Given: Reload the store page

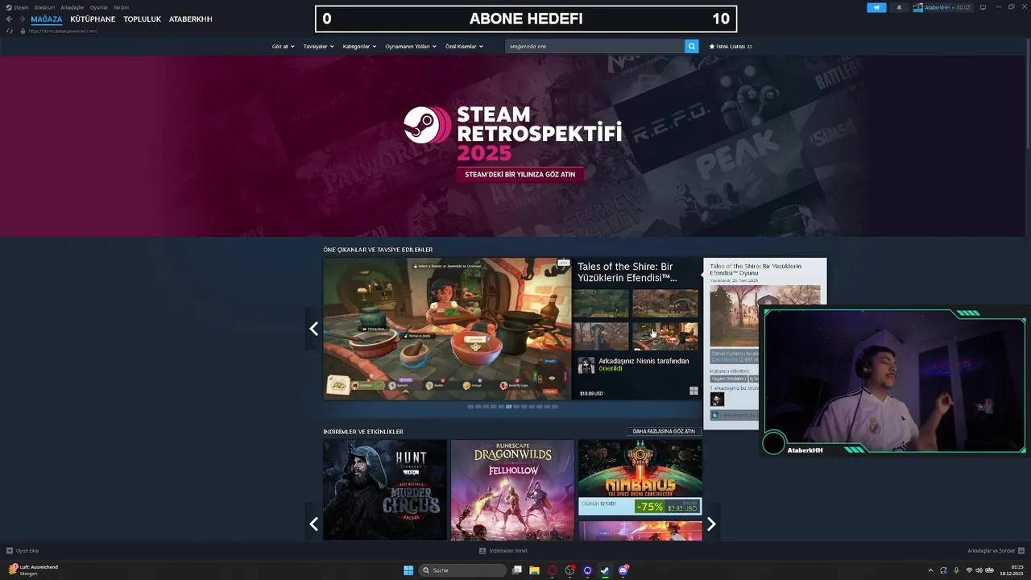Looking at the screenshot, I should click(x=10, y=31).
